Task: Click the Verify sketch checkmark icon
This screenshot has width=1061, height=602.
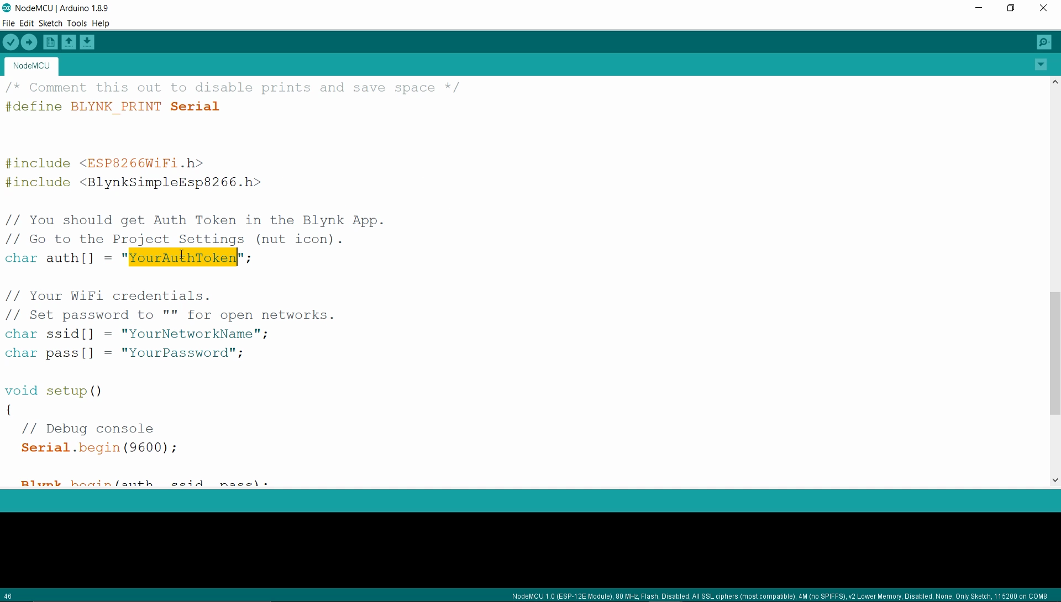Action: 11,43
